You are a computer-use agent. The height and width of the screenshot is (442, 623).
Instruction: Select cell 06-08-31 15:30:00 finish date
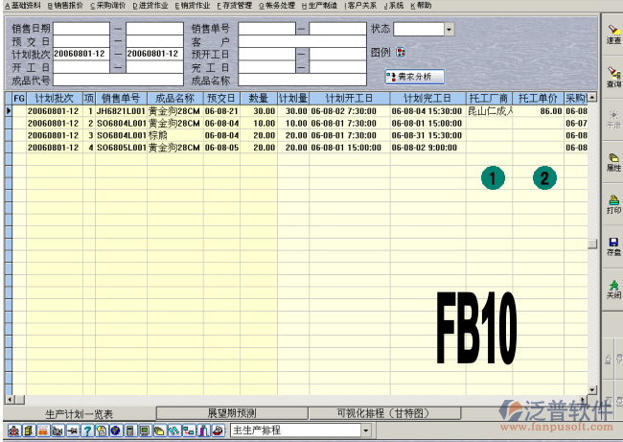click(427, 135)
